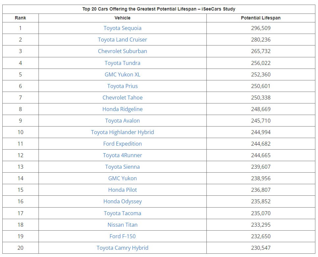Follow the GMC Yukon XL link
Viewport: 318px width, 257px height.
coord(122,74)
